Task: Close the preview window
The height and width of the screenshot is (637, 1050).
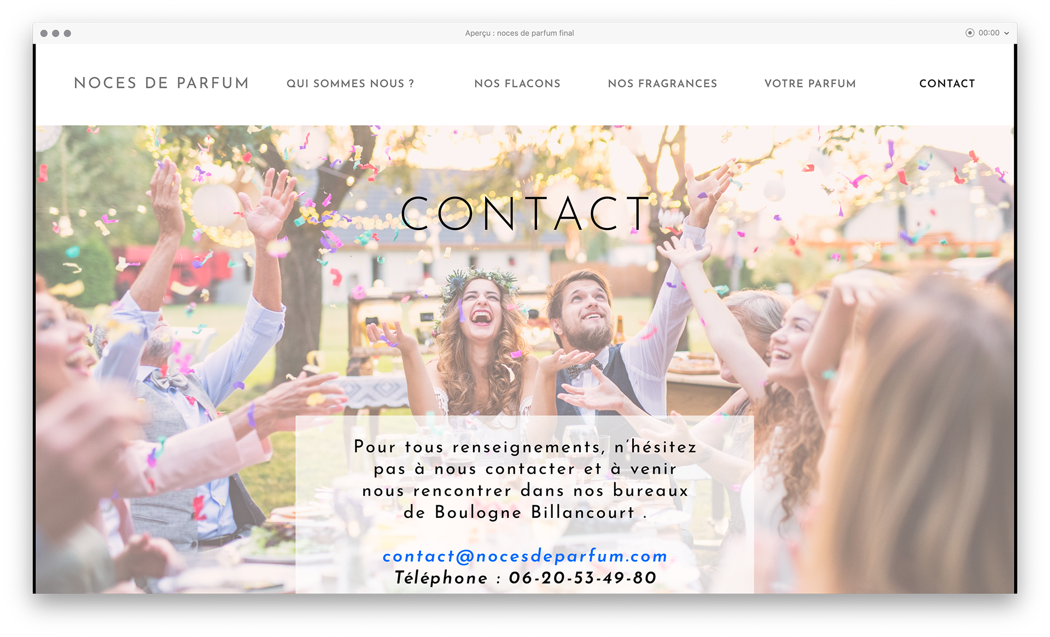Action: (44, 33)
